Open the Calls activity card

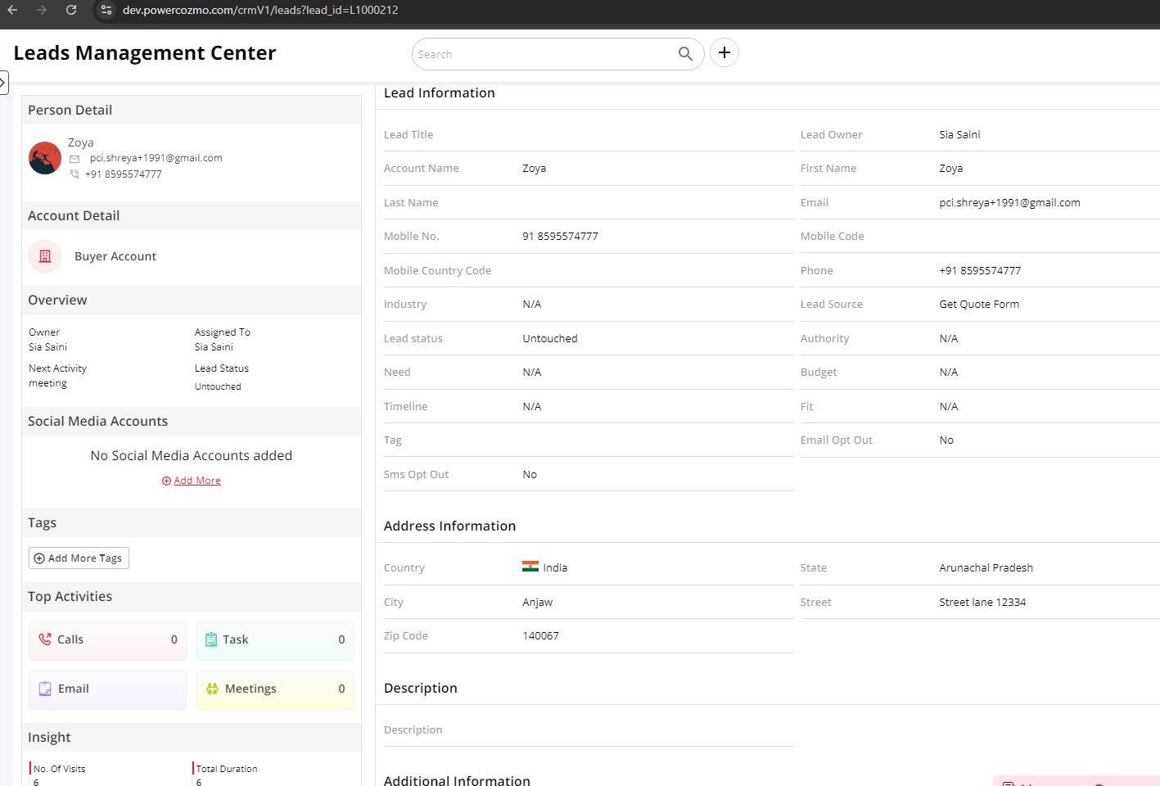click(x=107, y=640)
